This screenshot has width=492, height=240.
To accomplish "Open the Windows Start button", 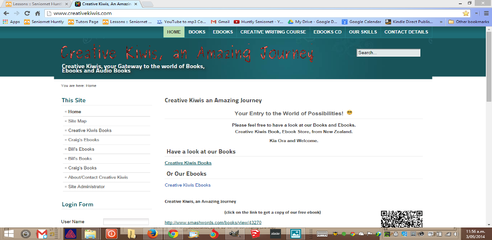I will (x=9, y=234).
